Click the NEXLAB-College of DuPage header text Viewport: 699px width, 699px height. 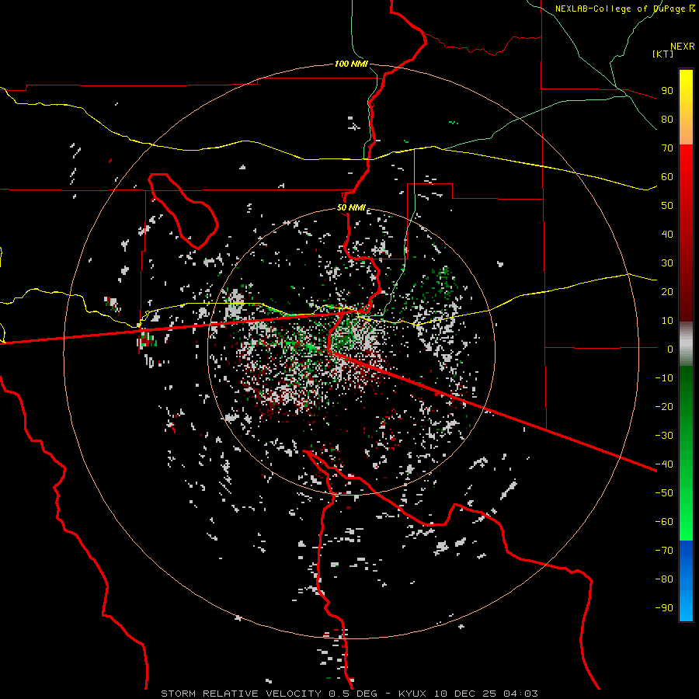[x=624, y=9]
